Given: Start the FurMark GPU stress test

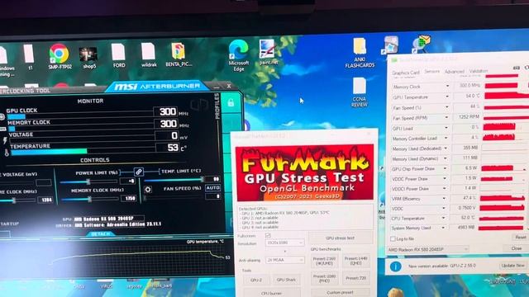Looking at the screenshot, I should pyautogui.click(x=340, y=238).
